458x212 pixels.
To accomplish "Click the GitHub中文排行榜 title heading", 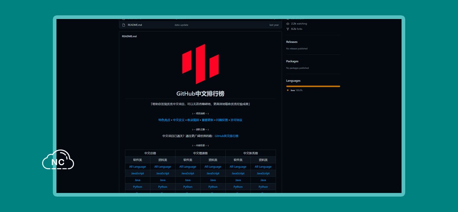I will (x=200, y=94).
